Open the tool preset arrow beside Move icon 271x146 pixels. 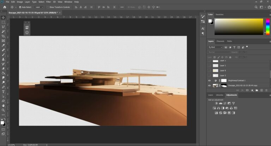(16, 7)
